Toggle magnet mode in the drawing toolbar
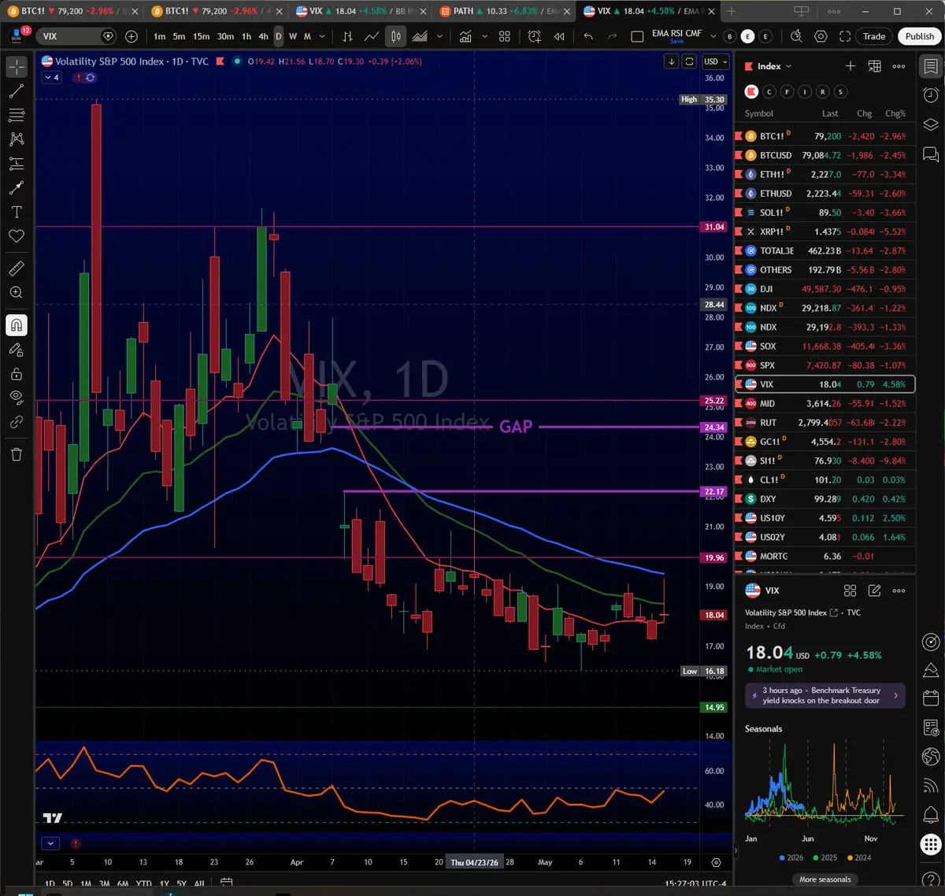This screenshot has height=896, width=945. pyautogui.click(x=17, y=325)
